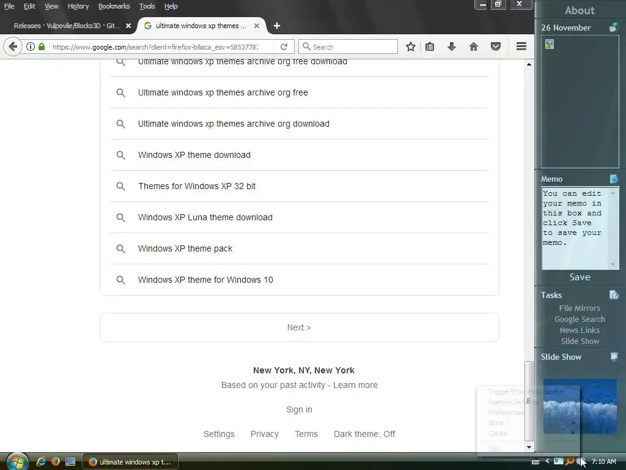Click the green padlock security icon
Viewport: 626px width, 470px height.
[x=42, y=47]
